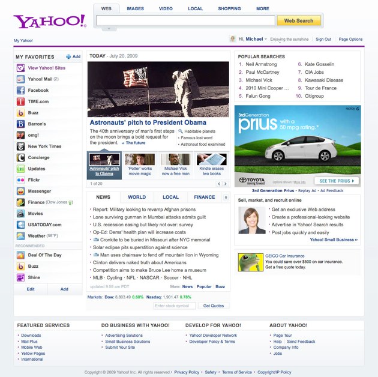Screen dimensions: 378x377
Task: Open the Flickr dots icon
Action: pyautogui.click(x=20, y=180)
